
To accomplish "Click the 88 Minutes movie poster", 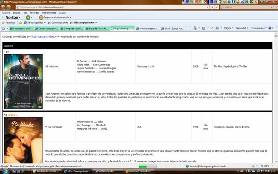I will (23, 81).
